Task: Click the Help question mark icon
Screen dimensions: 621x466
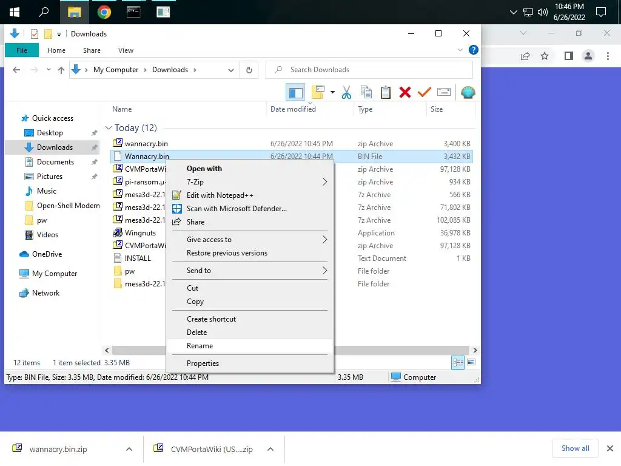Action: [473, 50]
